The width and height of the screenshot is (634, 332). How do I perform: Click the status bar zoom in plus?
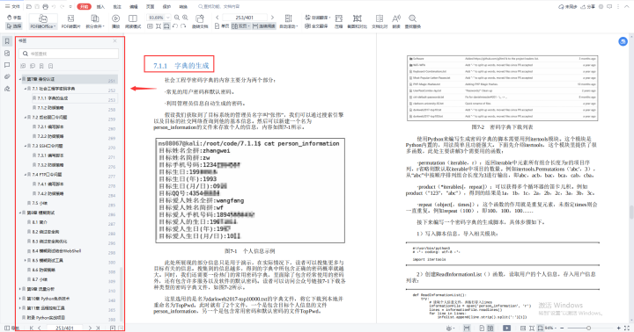pyautogui.click(x=619, y=328)
